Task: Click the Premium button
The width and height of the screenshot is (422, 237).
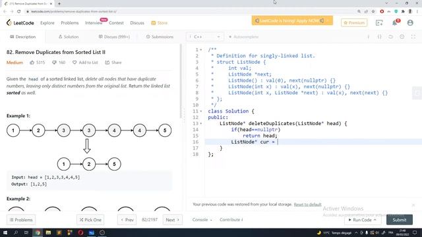Action: (x=354, y=23)
